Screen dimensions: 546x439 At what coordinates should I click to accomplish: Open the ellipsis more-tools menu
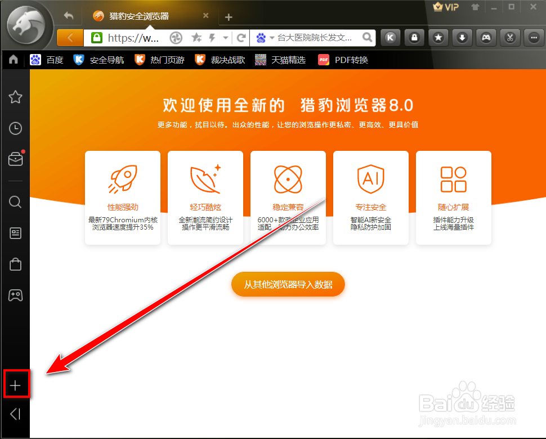533,38
